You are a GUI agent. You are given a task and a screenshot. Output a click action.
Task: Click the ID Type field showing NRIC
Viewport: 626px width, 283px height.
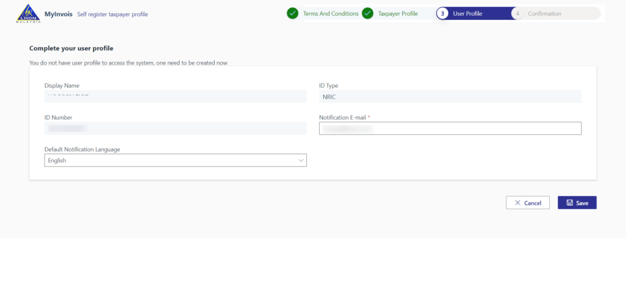coord(450,96)
